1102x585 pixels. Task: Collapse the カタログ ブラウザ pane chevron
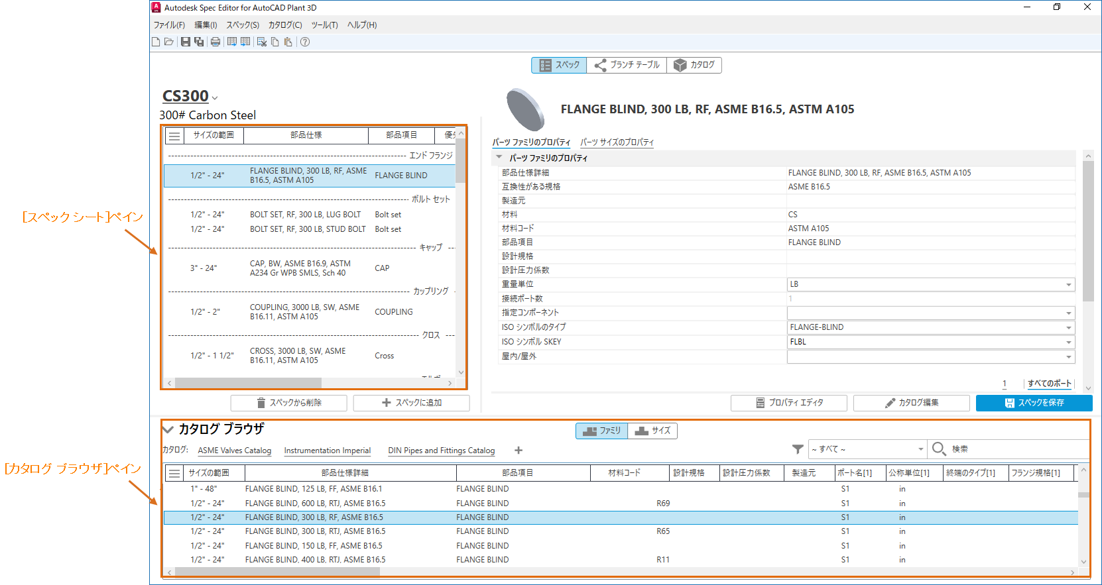tap(168, 429)
